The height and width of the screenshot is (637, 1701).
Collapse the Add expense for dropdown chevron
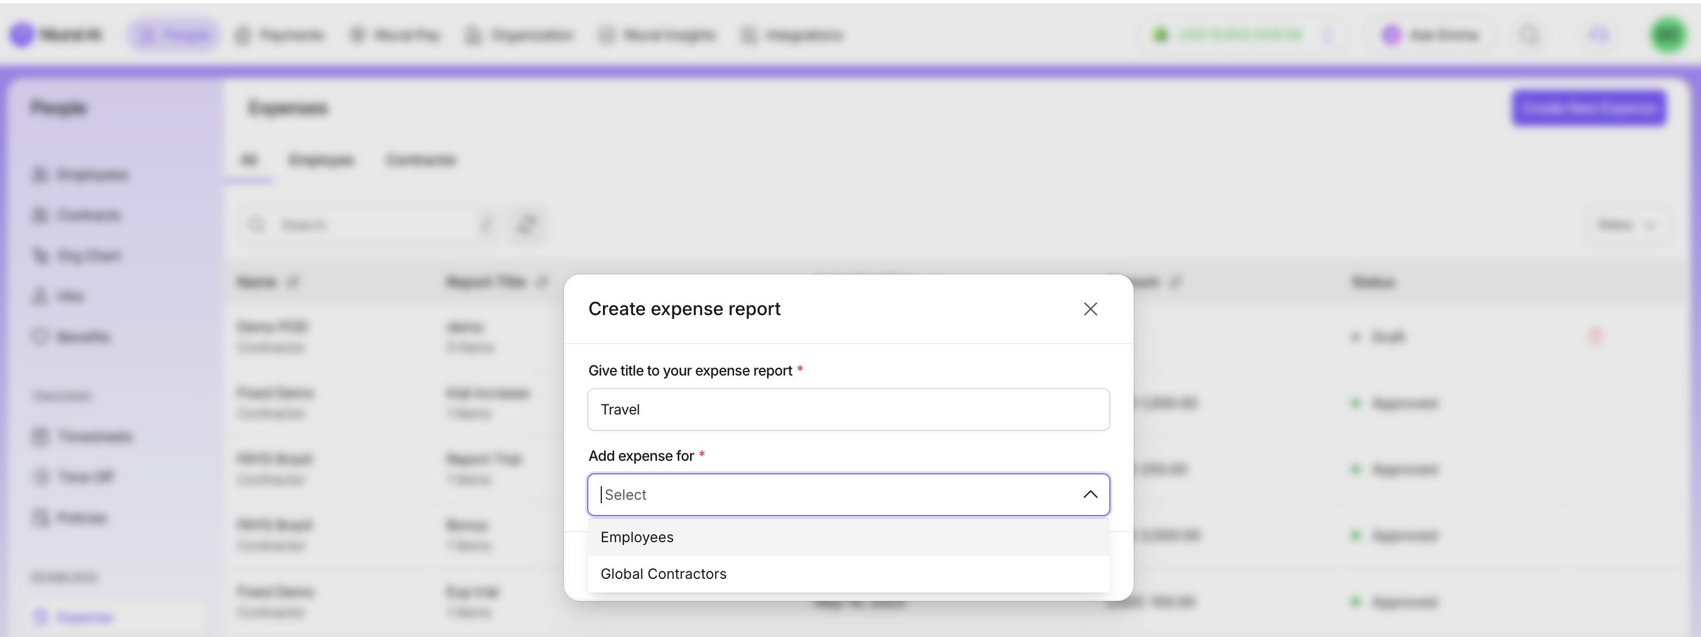coord(1090,495)
